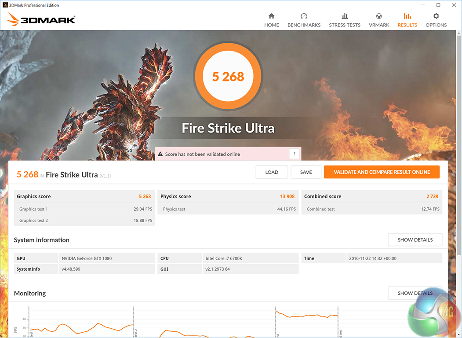
Task: Load a saved result file
Action: pyautogui.click(x=272, y=172)
